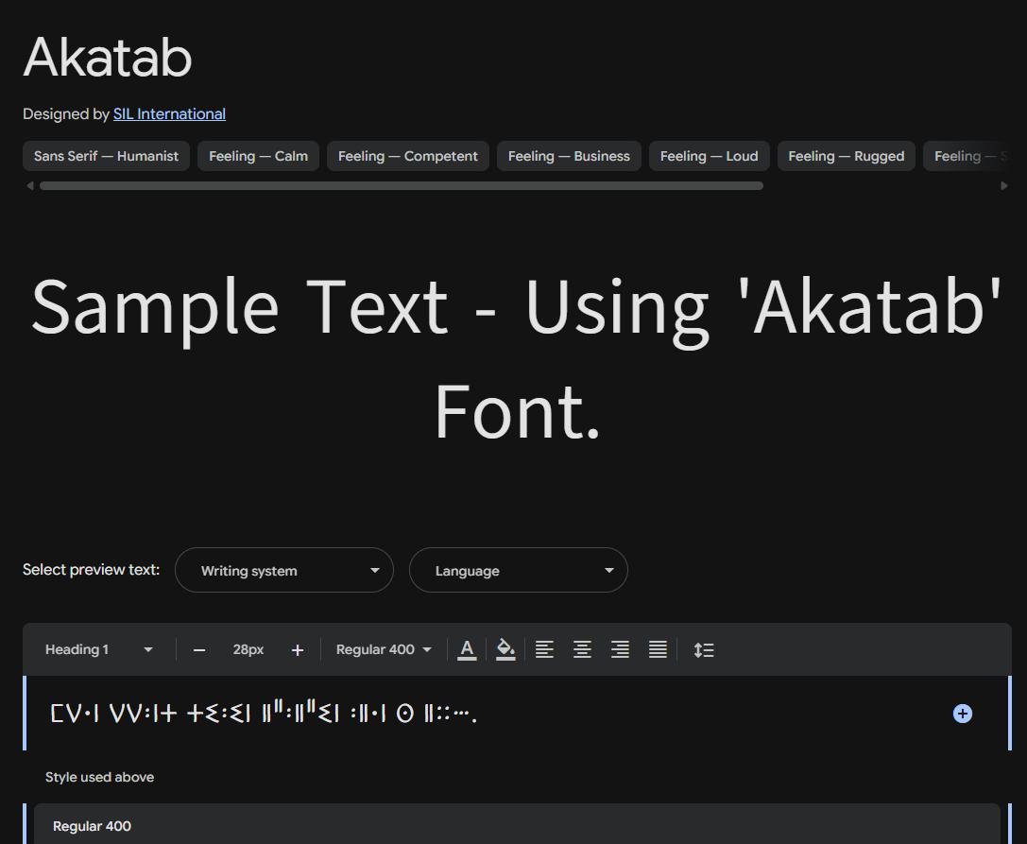Expand the Language dropdown
Viewport: 1027px width, 844px height.
pos(518,570)
